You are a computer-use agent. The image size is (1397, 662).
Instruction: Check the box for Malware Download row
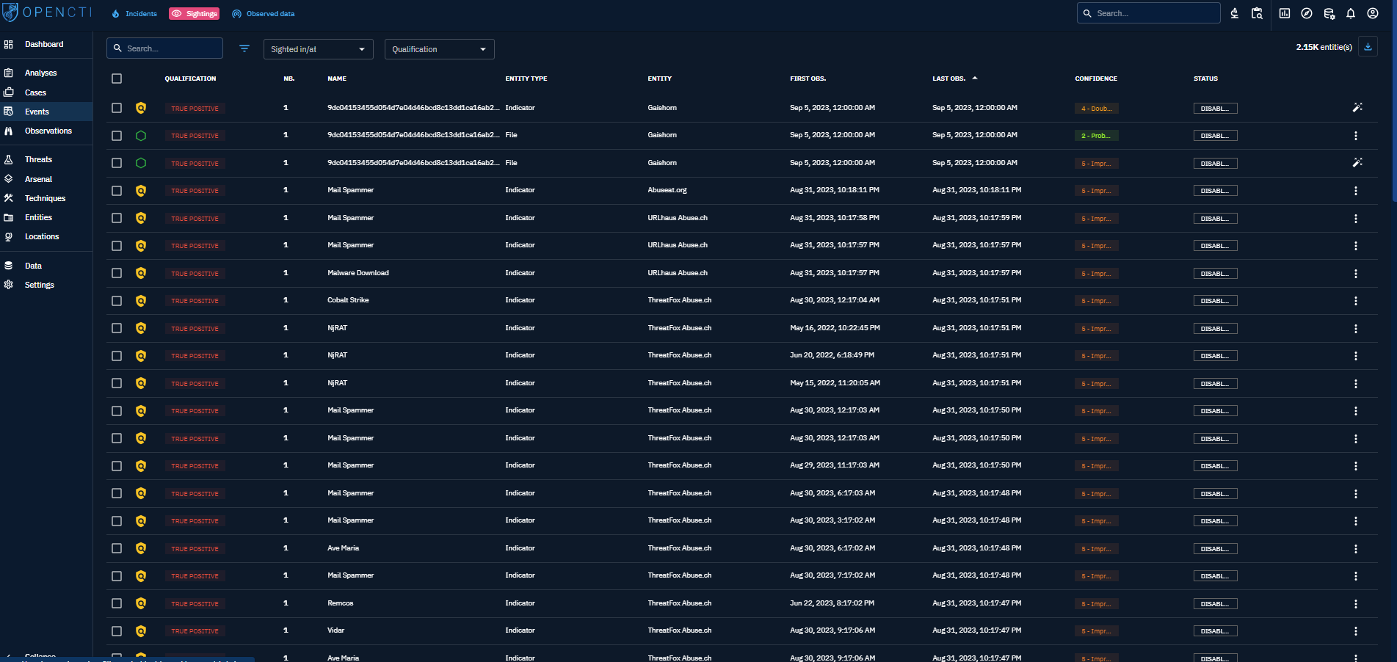(x=117, y=273)
